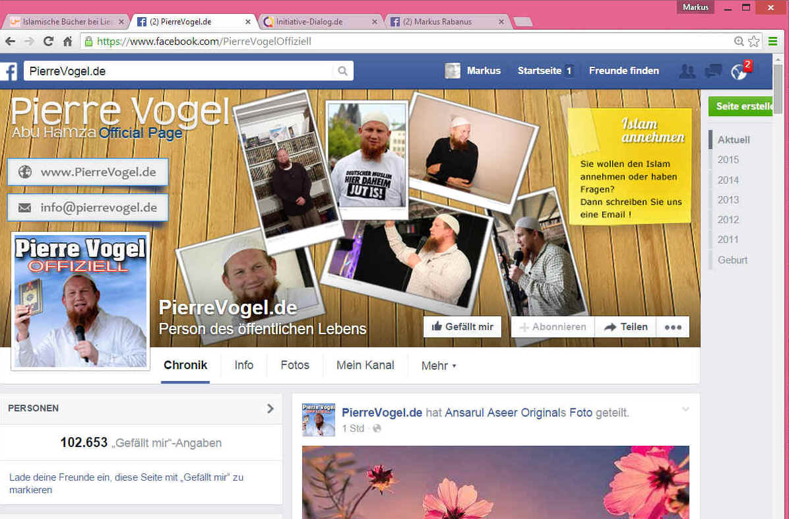Click the public globe icon next to 1 Std
789x519 pixels.
pos(377,429)
